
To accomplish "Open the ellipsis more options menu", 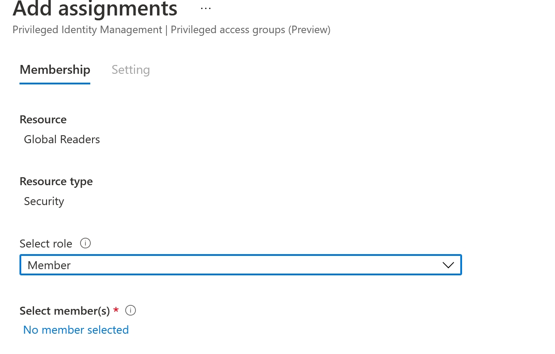I will pos(206,8).
